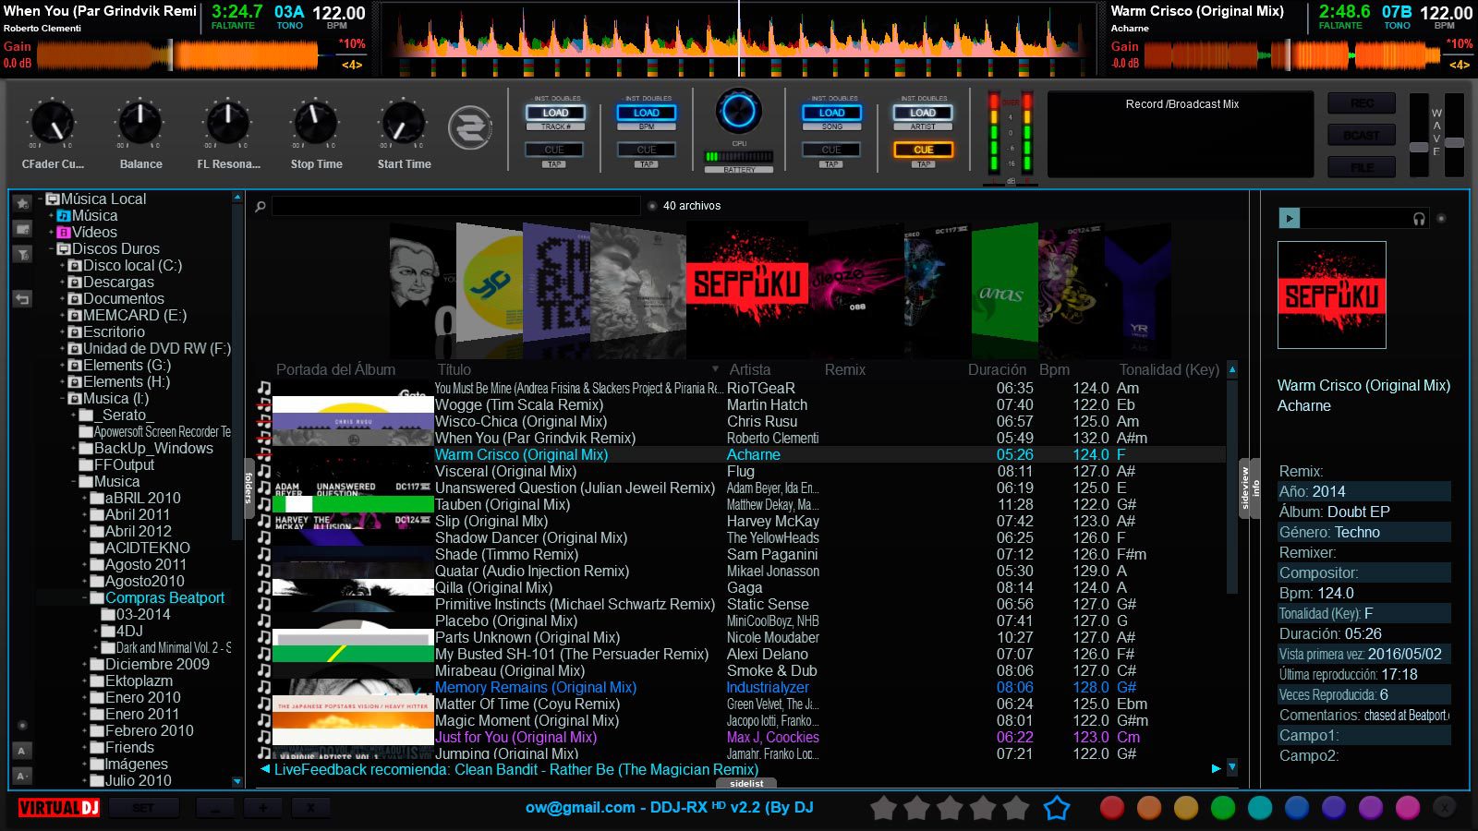Click the SET button at the bottom
1478x831 pixels.
(x=143, y=808)
